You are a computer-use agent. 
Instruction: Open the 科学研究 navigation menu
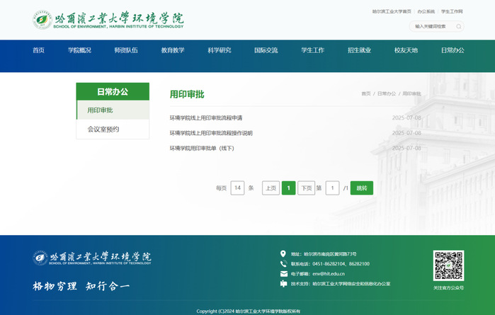(x=219, y=50)
